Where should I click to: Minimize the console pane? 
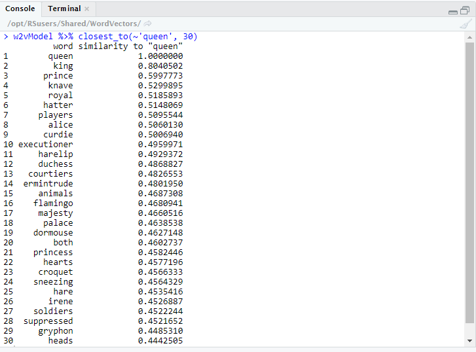(452, 11)
